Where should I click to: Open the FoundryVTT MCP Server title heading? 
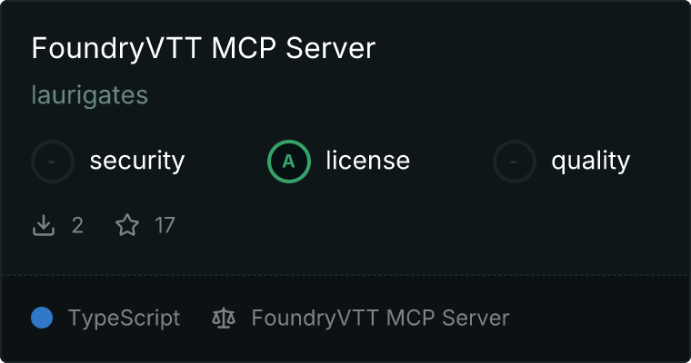[204, 48]
